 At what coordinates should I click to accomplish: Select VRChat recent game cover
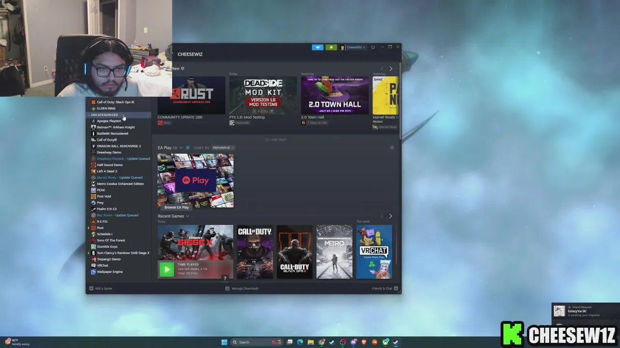[x=374, y=252]
